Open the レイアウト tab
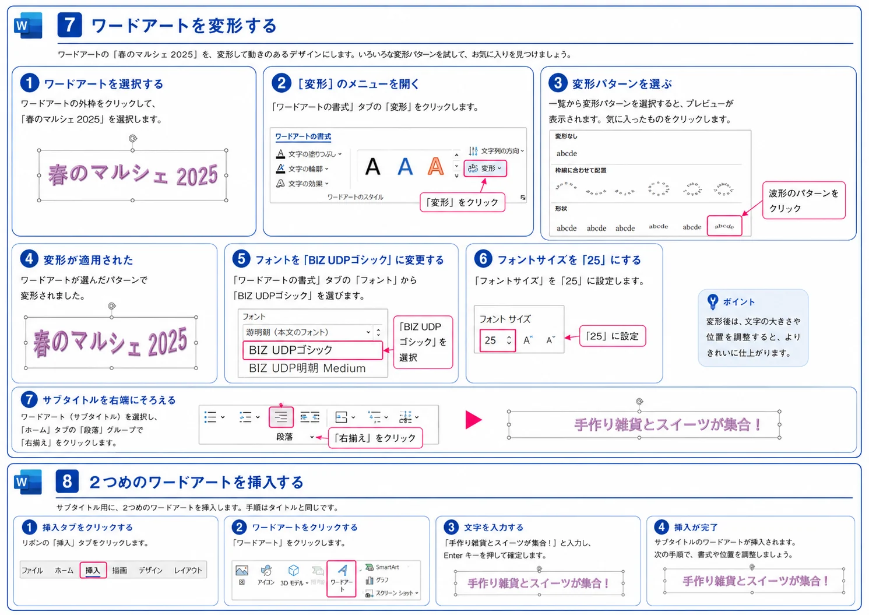Image resolution: width=869 pixels, height=615 pixels. tap(188, 570)
